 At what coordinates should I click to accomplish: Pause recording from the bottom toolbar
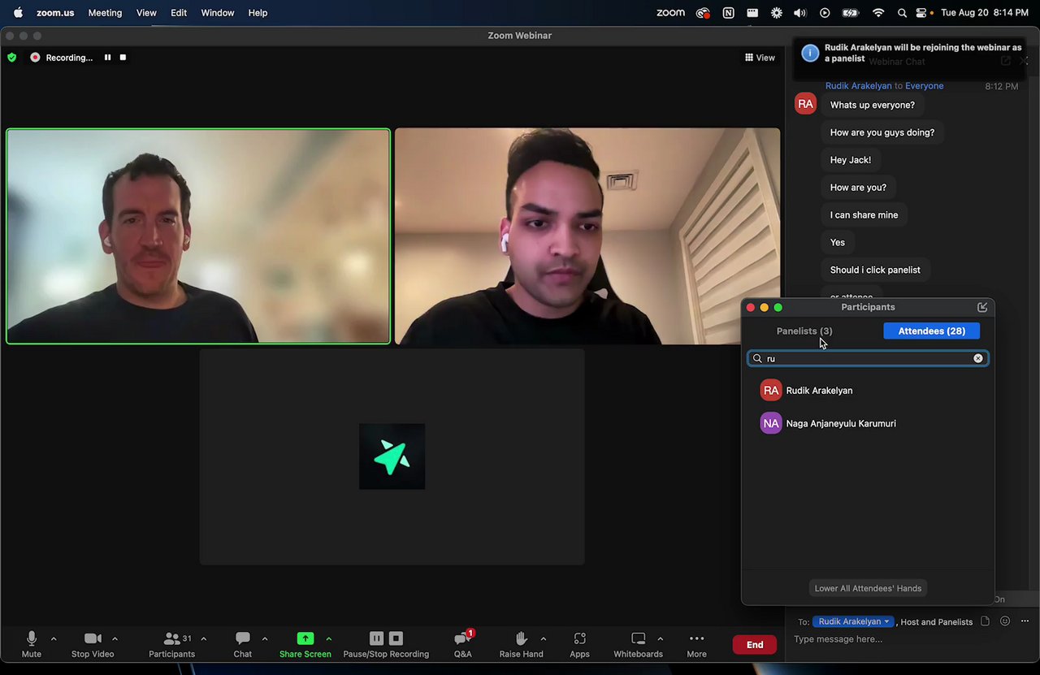coord(376,638)
